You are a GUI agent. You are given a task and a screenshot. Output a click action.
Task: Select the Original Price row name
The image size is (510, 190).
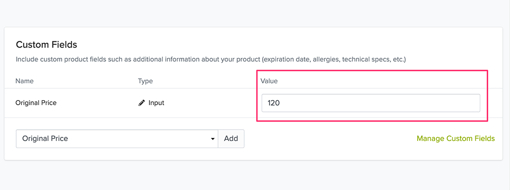pyautogui.click(x=36, y=103)
